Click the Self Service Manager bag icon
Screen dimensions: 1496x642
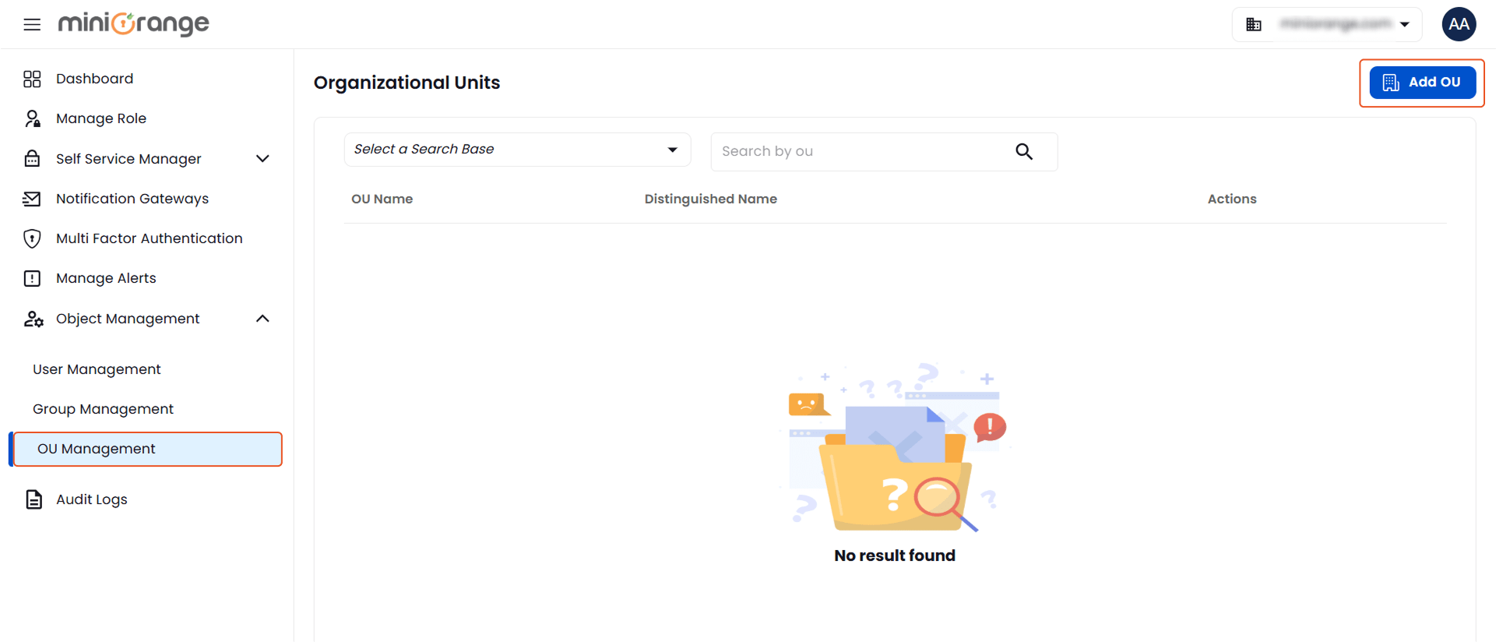coord(32,159)
